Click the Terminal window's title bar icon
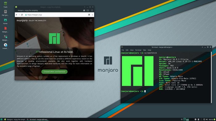216x121 pixels. click(x=122, y=47)
